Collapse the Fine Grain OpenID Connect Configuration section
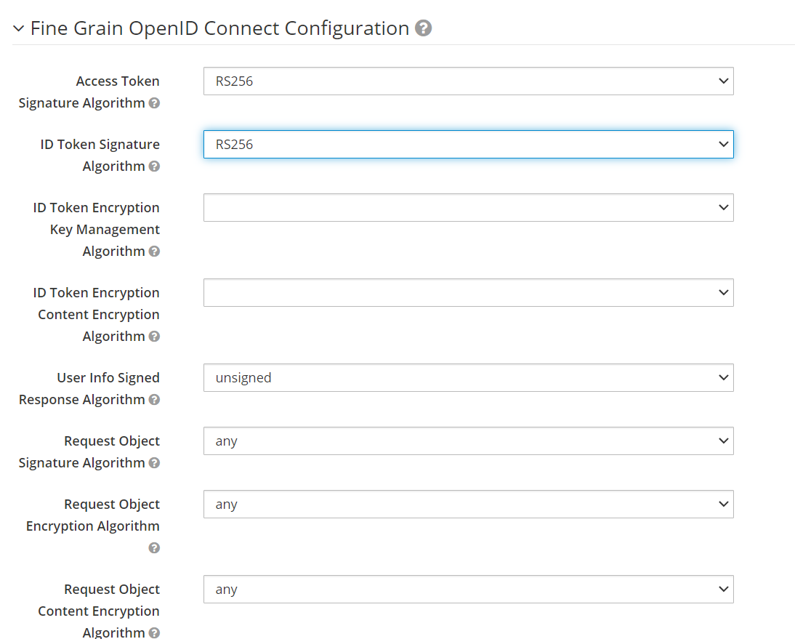 [19, 29]
